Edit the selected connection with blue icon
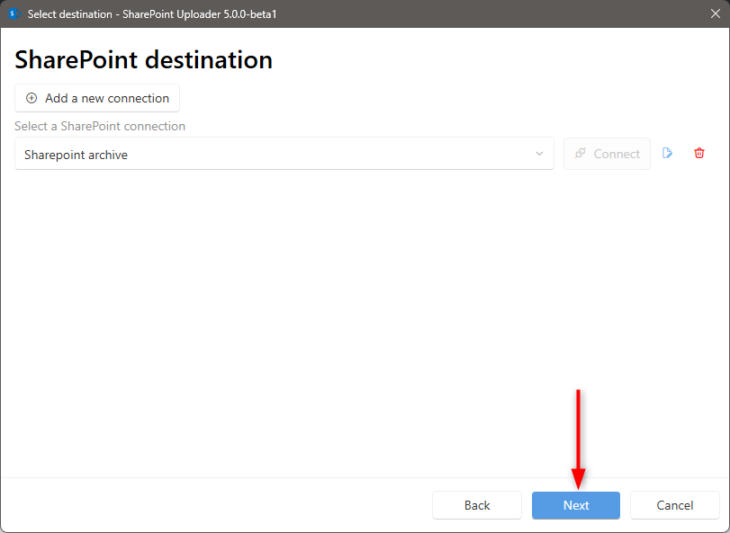 (x=668, y=154)
